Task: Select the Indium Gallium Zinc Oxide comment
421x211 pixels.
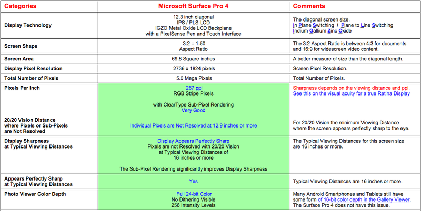Action: 322,31
